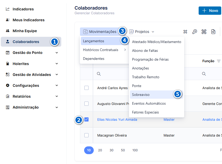Uncheck the box for Elias Nicolas Yuri Almada
This screenshot has width=222, height=164.
coord(86,119)
